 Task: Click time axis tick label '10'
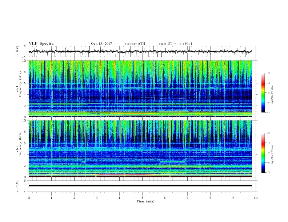tap(256, 198)
